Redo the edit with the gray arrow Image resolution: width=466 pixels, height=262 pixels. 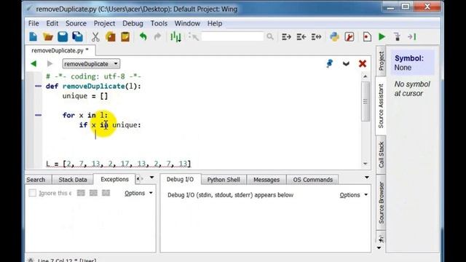point(157,36)
